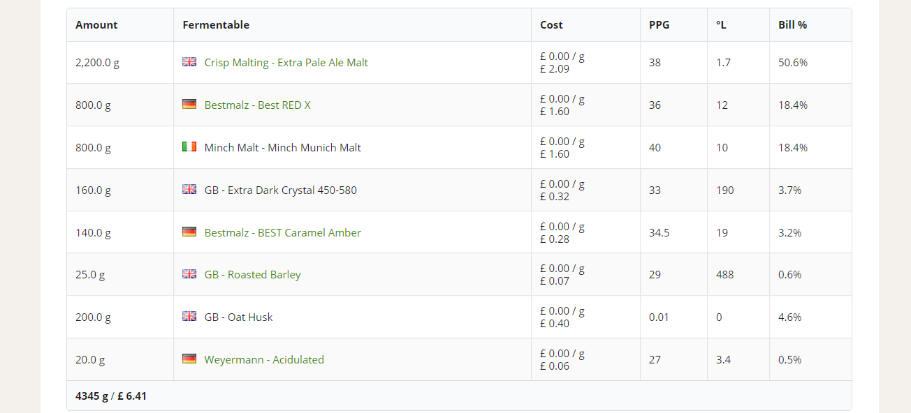Select PPG value 27 for Weyermann Acidulated
This screenshot has width=911, height=413.
click(655, 359)
